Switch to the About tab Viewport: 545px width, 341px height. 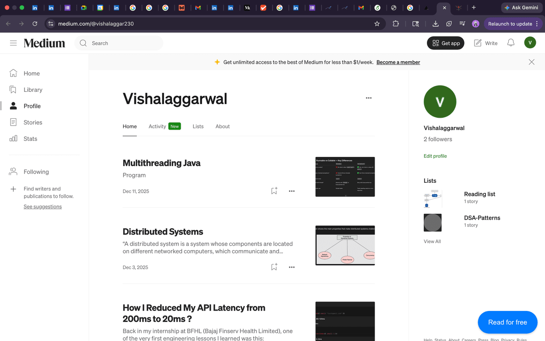tap(223, 126)
